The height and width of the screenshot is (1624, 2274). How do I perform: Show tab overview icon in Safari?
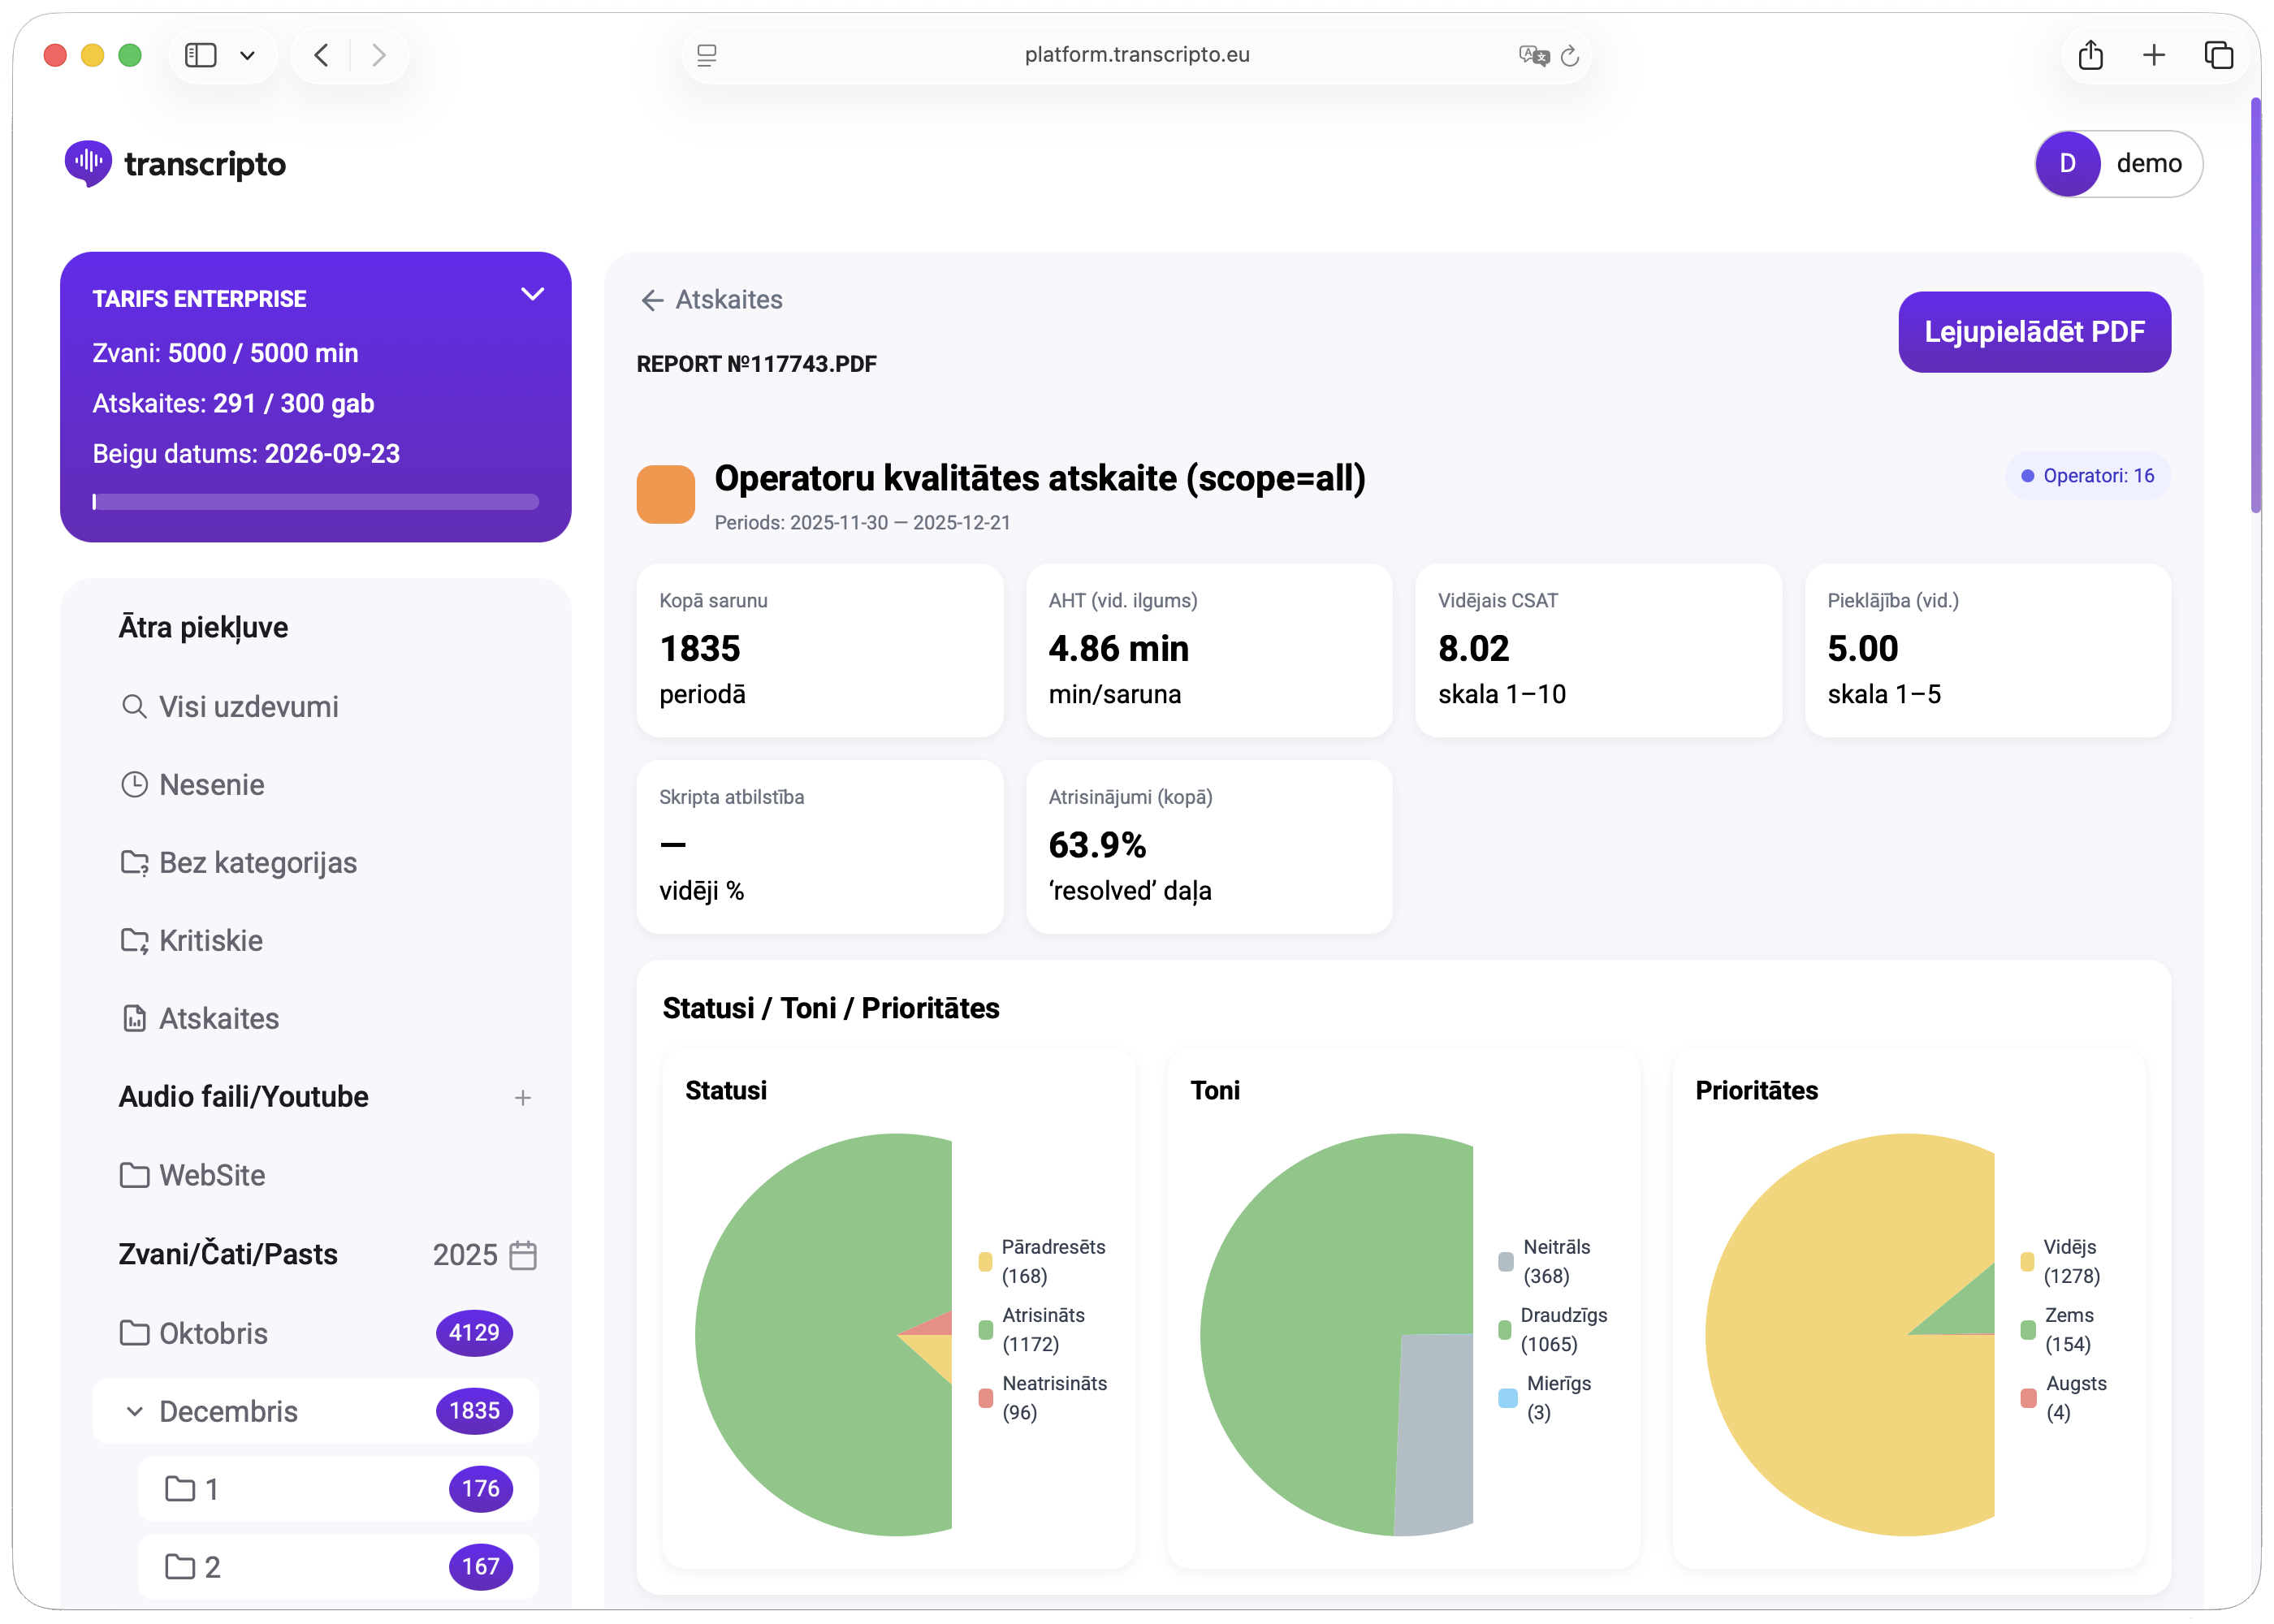(2217, 55)
